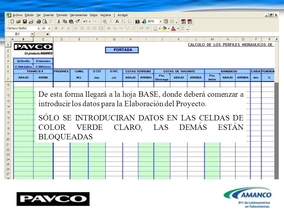Paste using the clipboard icon
The width and height of the screenshot is (284, 213).
tap(71, 22)
